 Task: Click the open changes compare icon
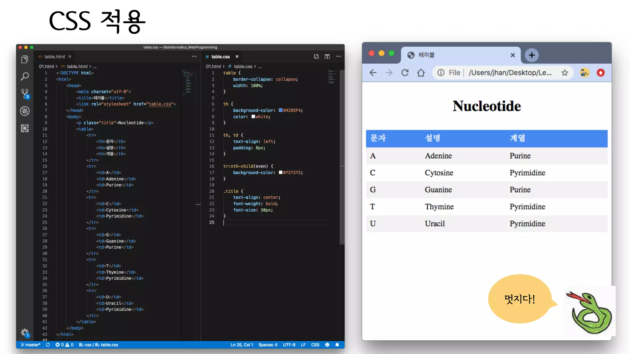[316, 57]
